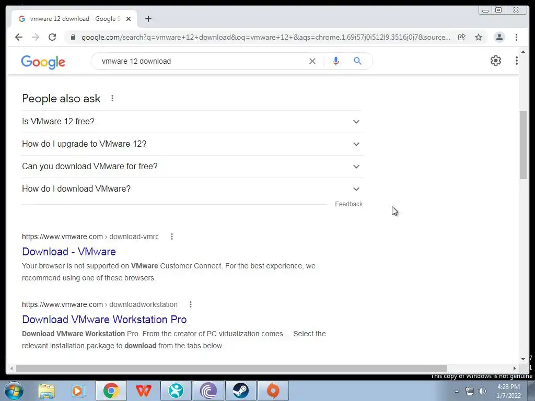Clear the search box with the X

312,61
